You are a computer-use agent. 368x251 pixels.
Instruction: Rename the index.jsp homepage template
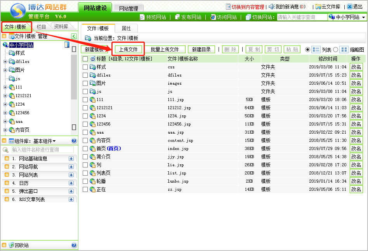coord(356,148)
